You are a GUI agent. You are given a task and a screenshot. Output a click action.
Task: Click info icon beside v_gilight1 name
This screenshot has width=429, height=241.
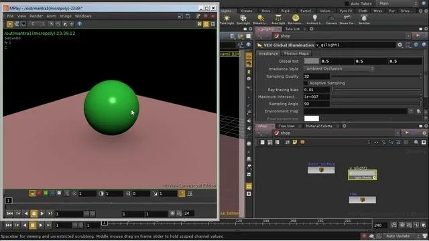416,45
